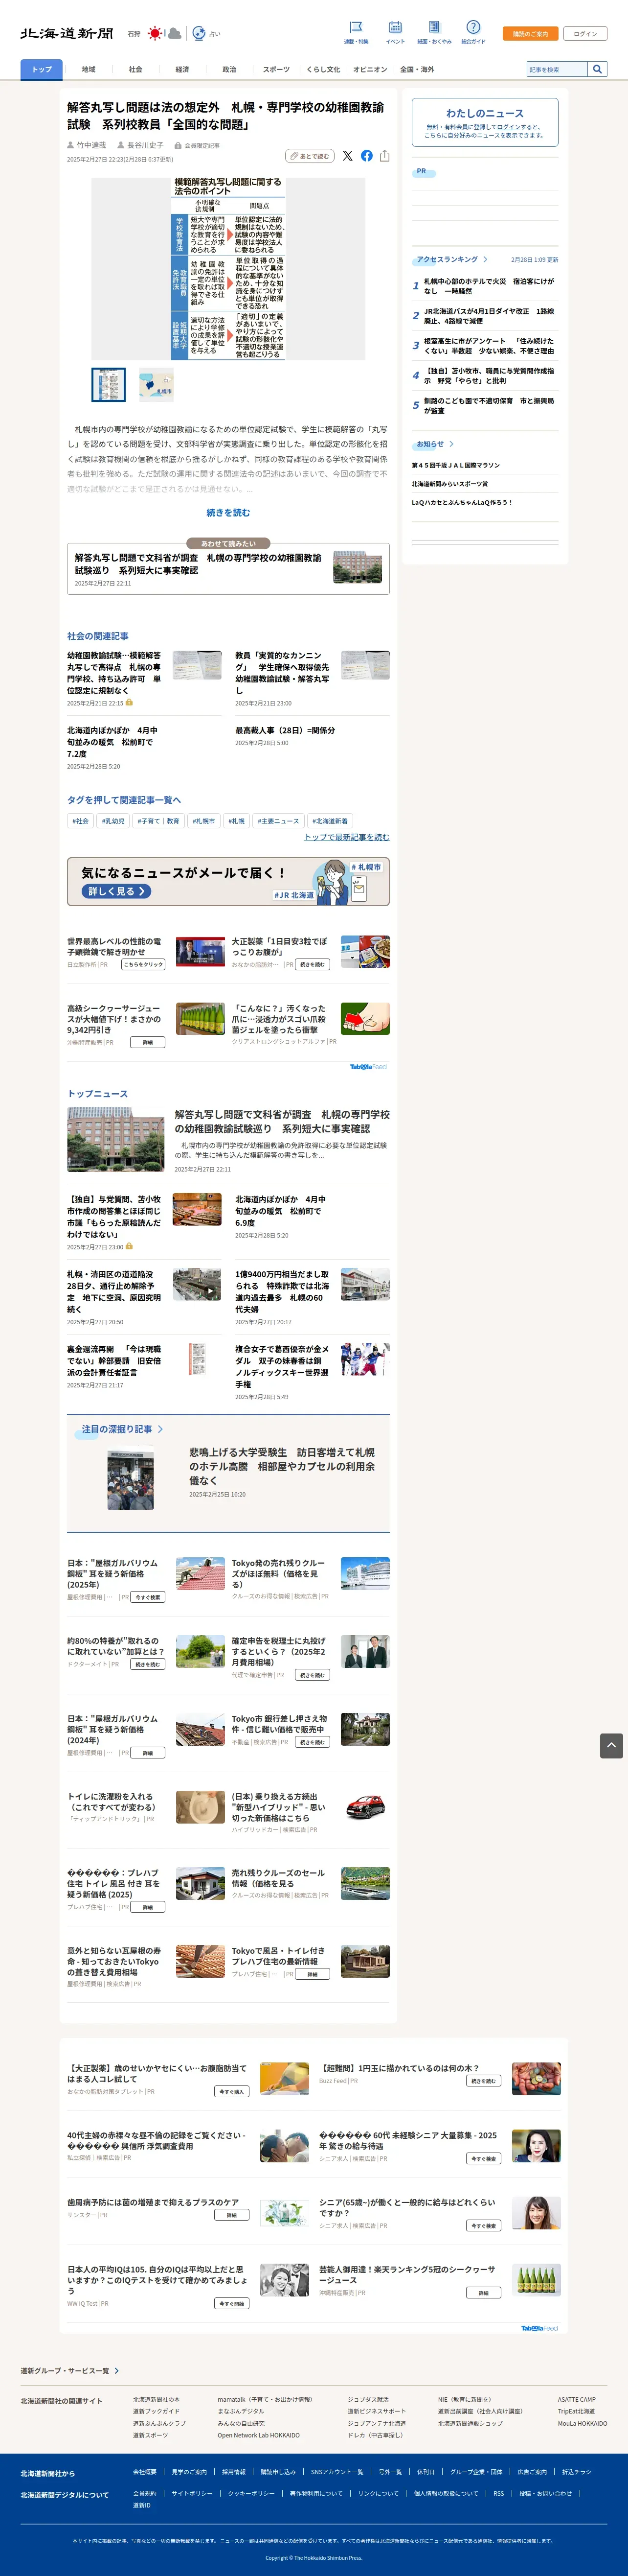Click the sunny weather icon for 石狩
The width and height of the screenshot is (628, 2576).
(x=155, y=33)
